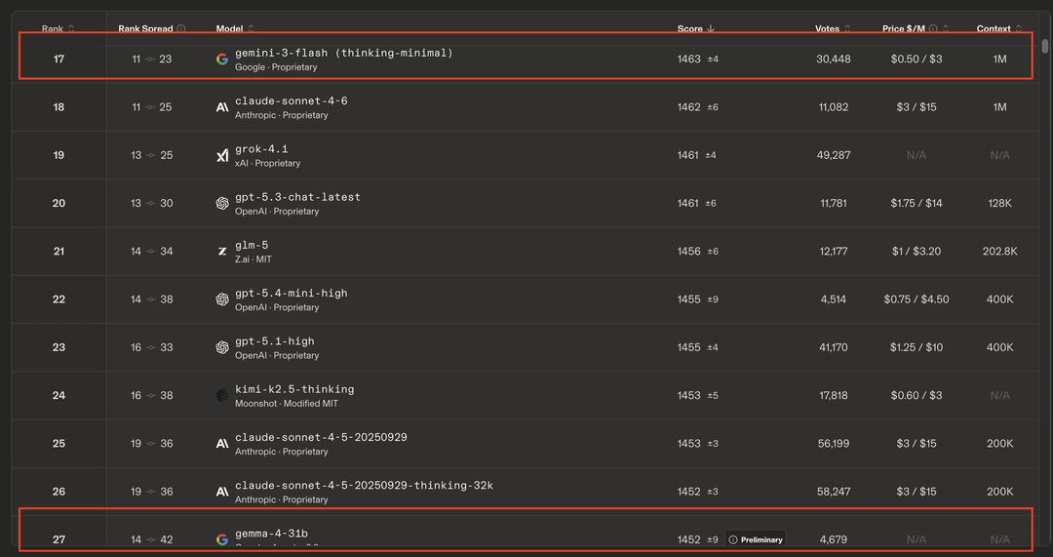This screenshot has height=557, width=1053.
Task: Click the Google logo beside gemini-3-flash
Action: (x=222, y=60)
